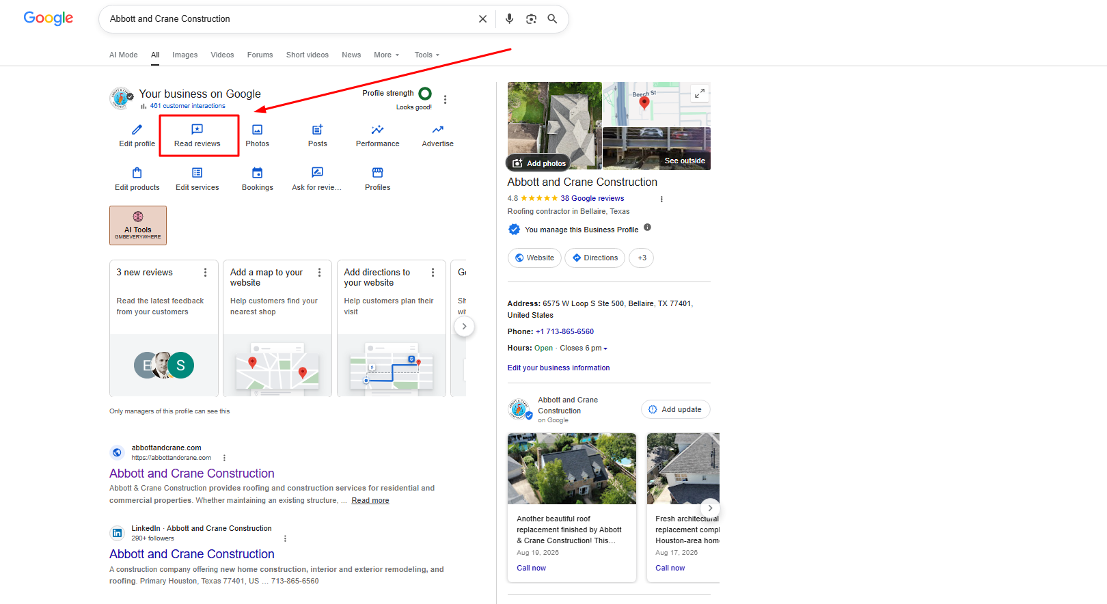Open options for abbottandcrane.com result
Image resolution: width=1107 pixels, height=604 pixels.
tap(224, 458)
